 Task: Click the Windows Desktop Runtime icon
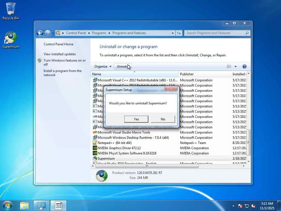point(95,138)
